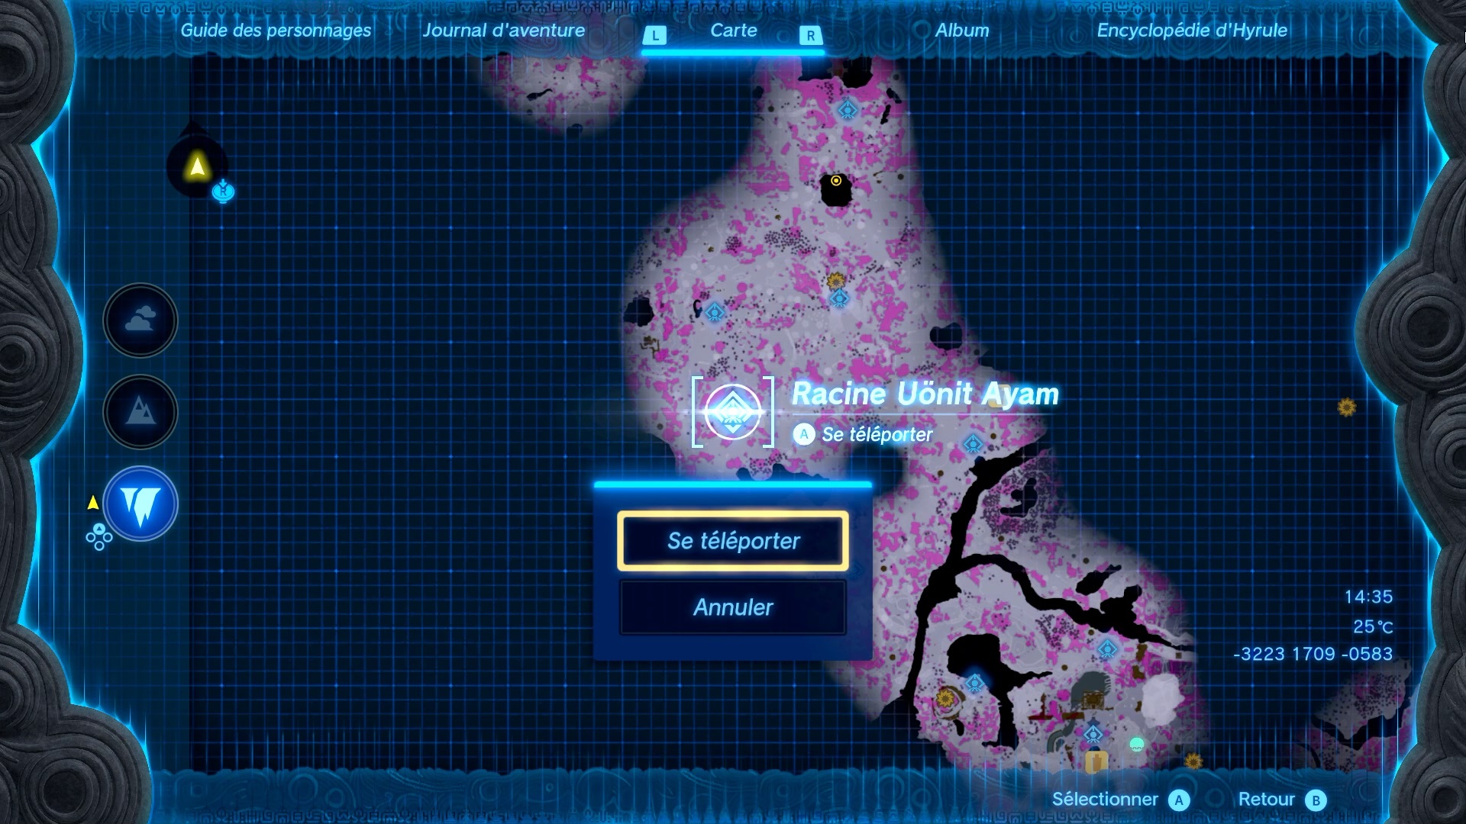Viewport: 1466px width, 824px height.
Task: Click the lightroot beneath the long black crack
Action: pos(1108,649)
